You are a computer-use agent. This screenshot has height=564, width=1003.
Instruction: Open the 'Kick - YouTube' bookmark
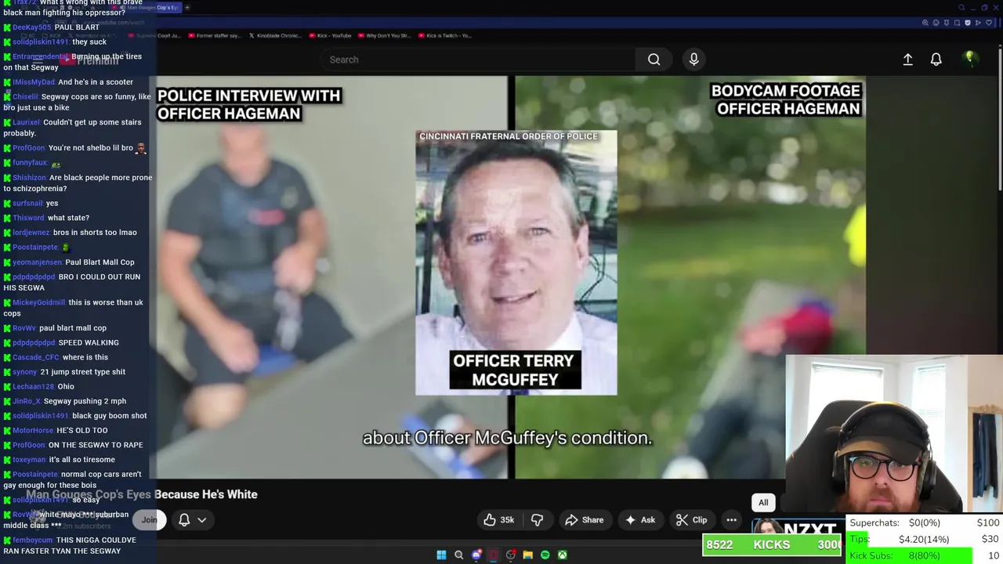(x=330, y=35)
